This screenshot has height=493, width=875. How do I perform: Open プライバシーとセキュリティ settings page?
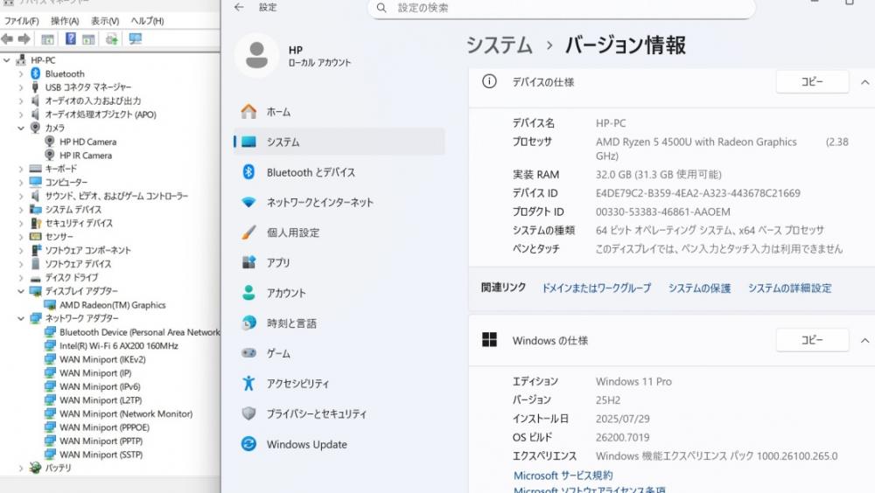[339, 413]
